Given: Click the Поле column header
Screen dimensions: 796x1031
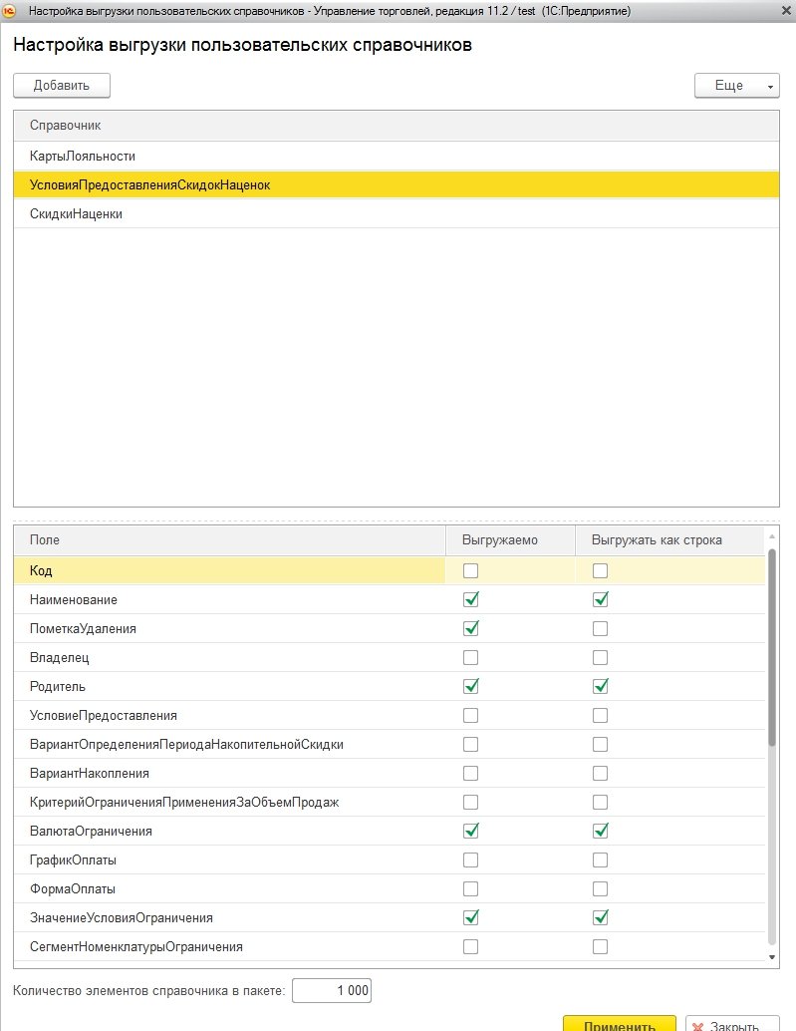Looking at the screenshot, I should [x=229, y=539].
